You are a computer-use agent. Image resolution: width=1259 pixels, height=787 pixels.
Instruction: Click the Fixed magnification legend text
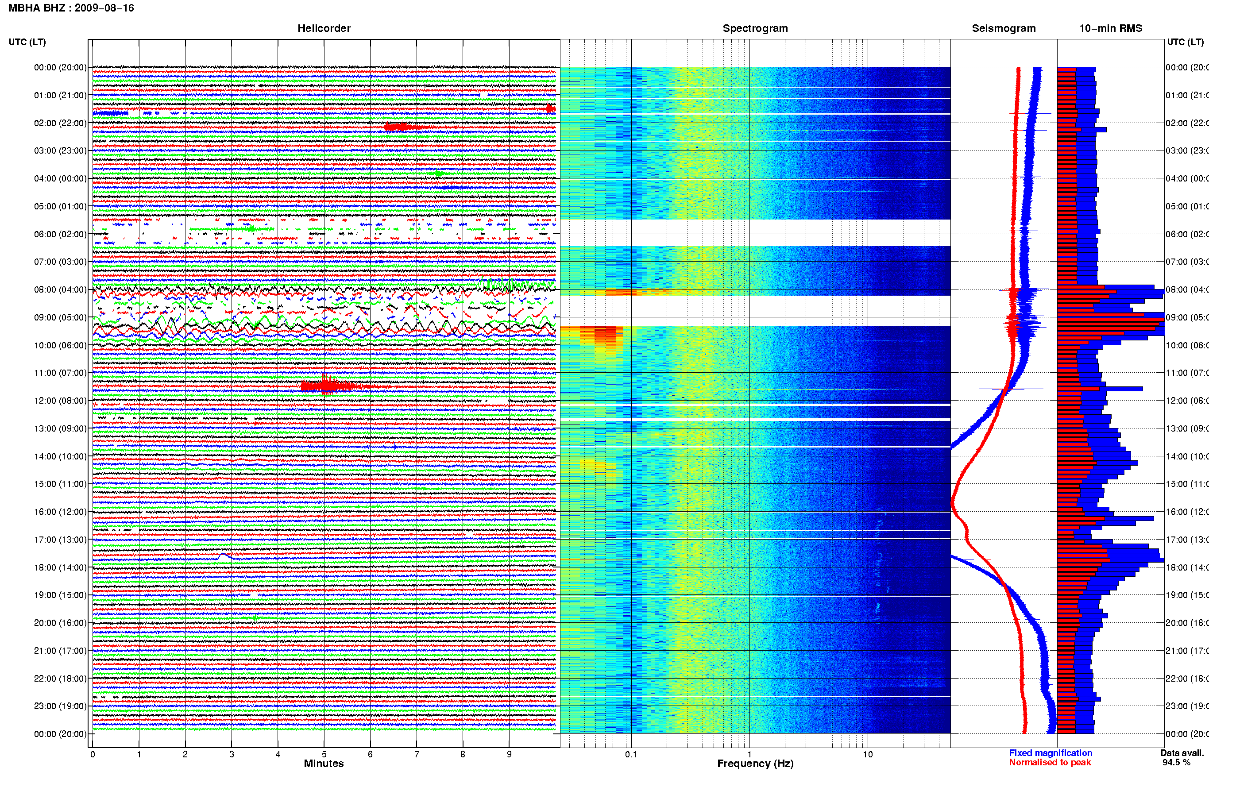[x=1050, y=752]
